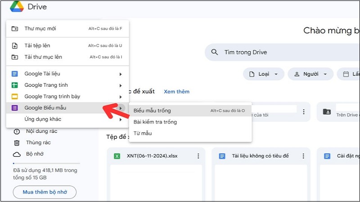
Task: Select Ứng dụng khác menu entry
Action: pyautogui.click(x=67, y=119)
